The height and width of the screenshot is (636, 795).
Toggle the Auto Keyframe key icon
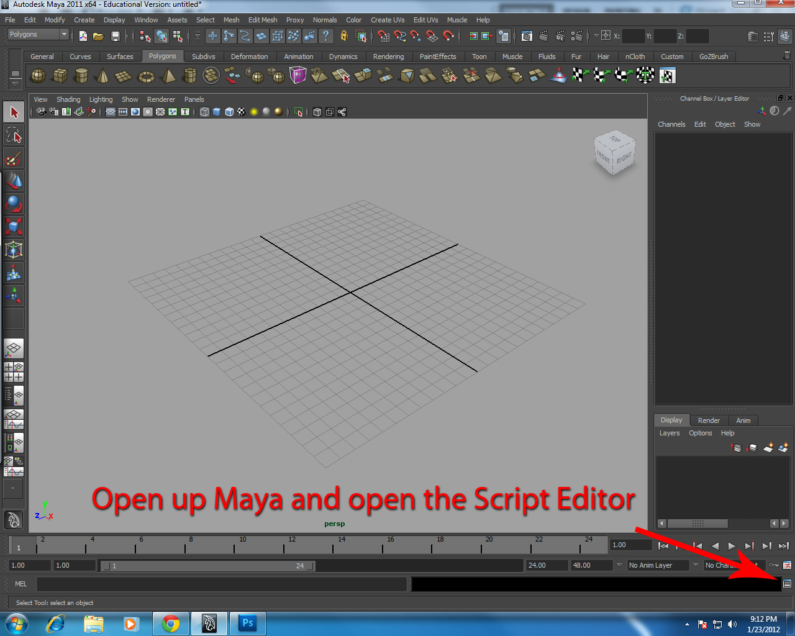774,565
